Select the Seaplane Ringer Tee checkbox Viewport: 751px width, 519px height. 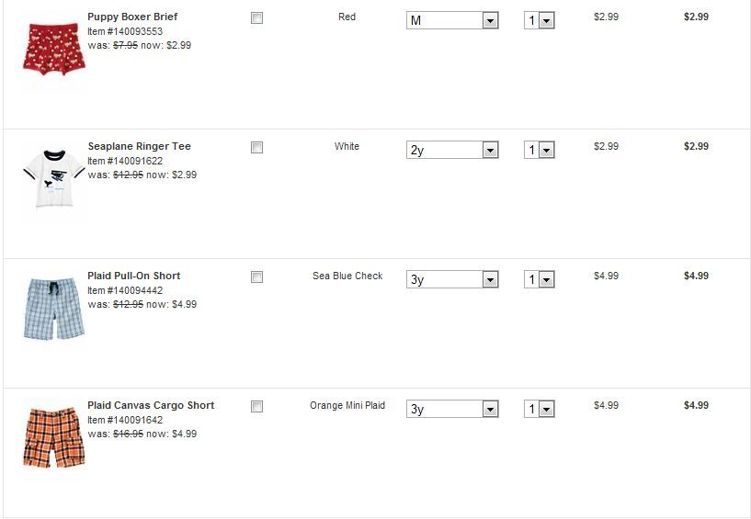click(x=257, y=147)
